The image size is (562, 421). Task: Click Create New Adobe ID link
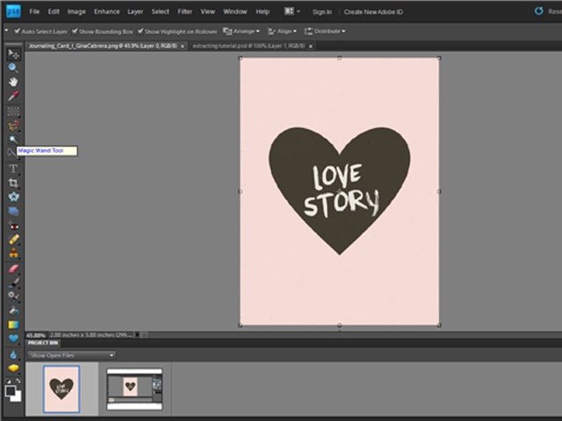click(x=373, y=11)
